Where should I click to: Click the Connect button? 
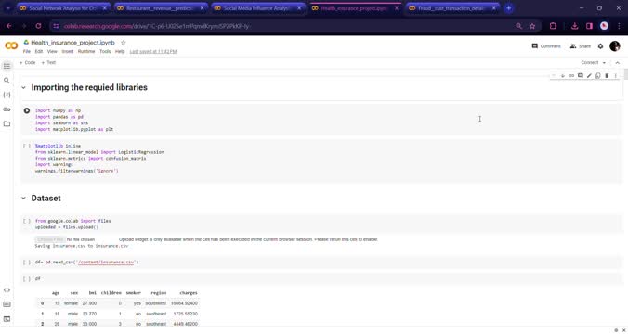(590, 63)
